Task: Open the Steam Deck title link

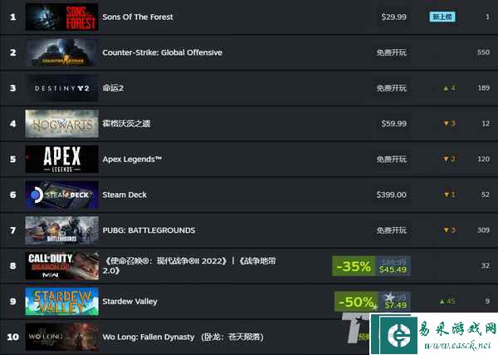Action: [x=124, y=195]
